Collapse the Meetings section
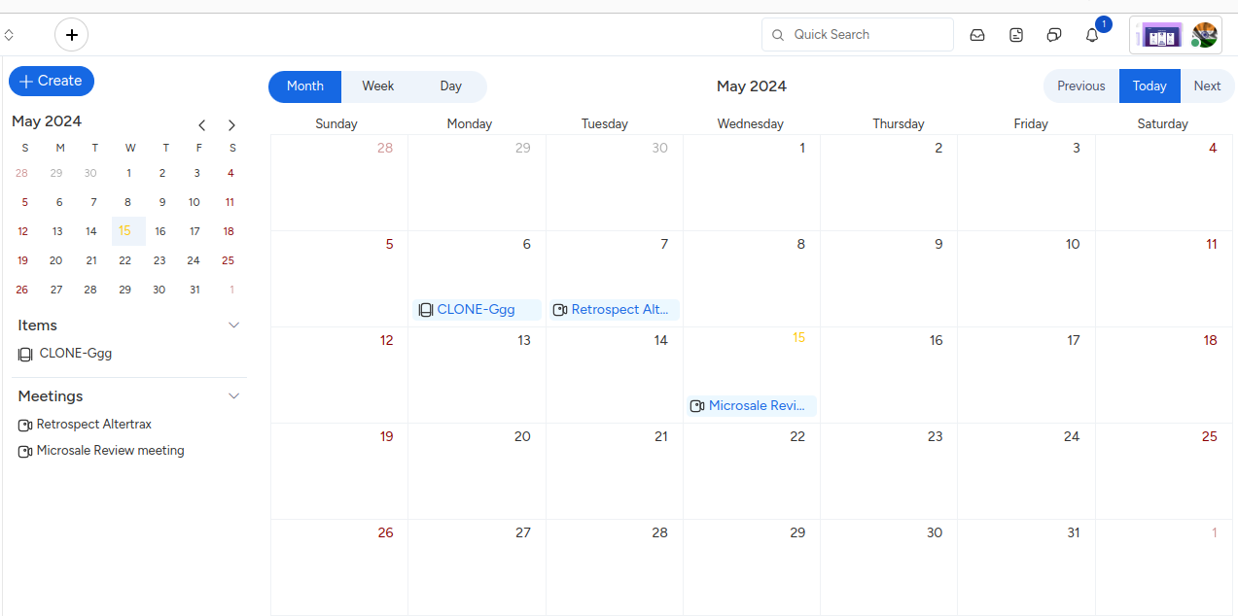 pyautogui.click(x=233, y=396)
